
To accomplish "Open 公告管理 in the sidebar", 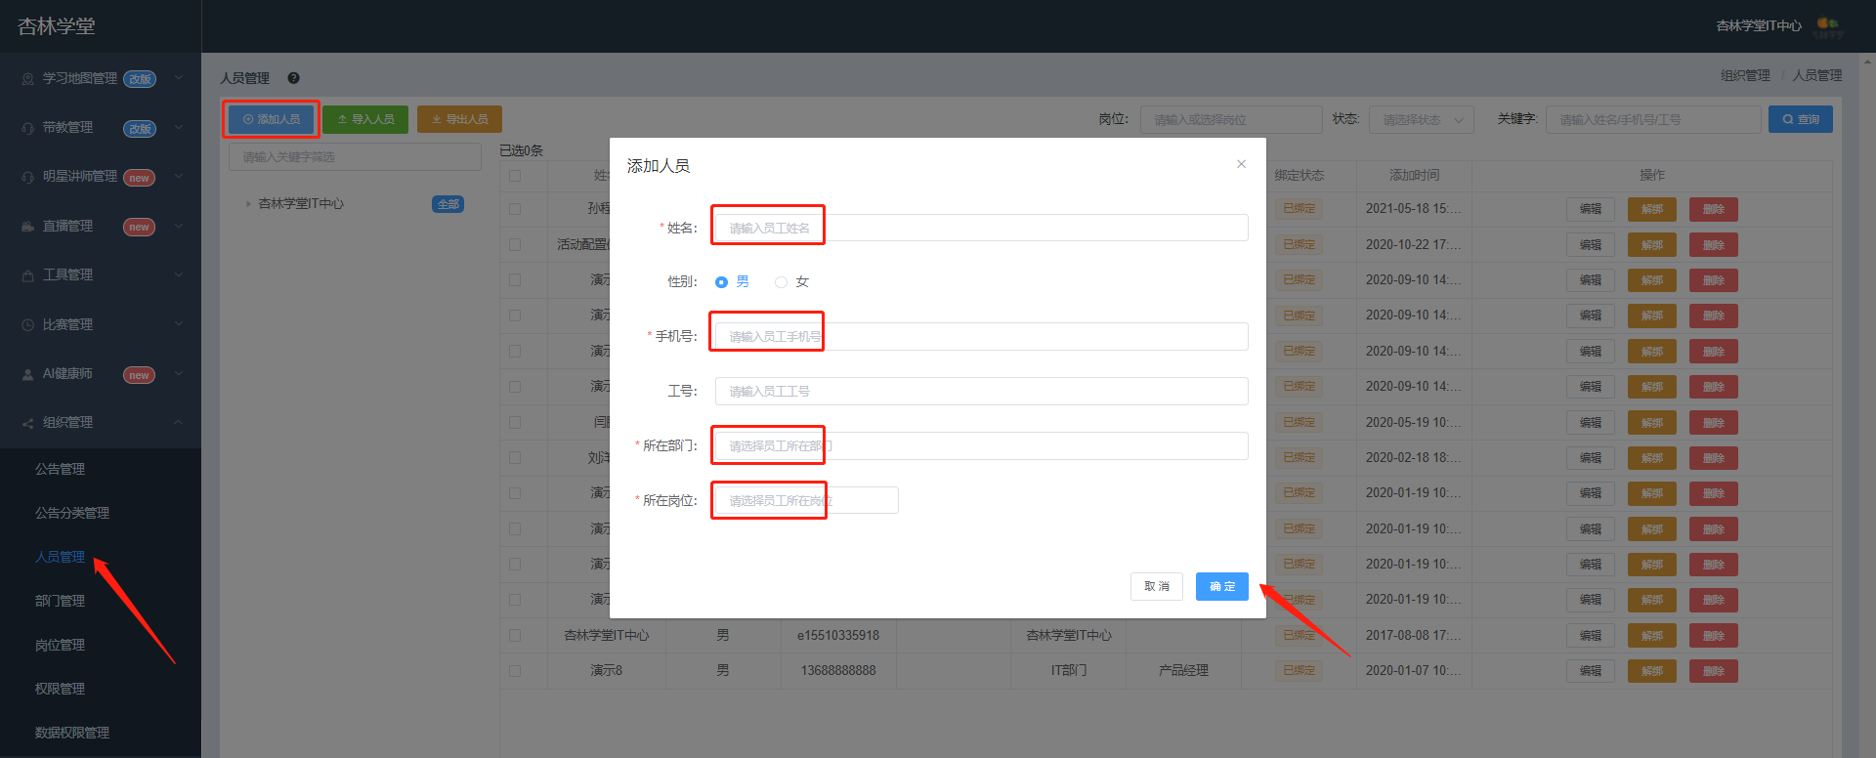I will pos(61,469).
